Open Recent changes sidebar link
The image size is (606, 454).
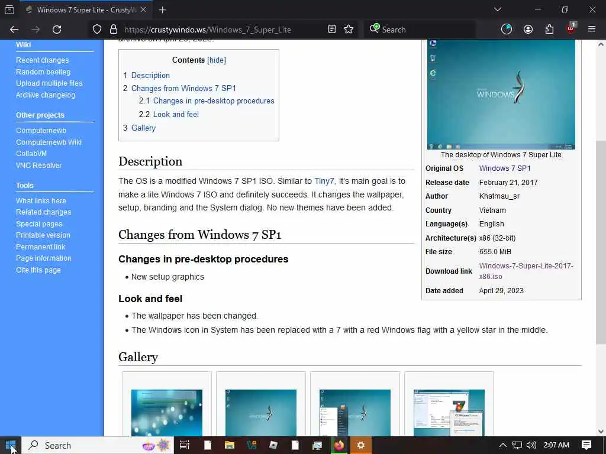(43, 60)
